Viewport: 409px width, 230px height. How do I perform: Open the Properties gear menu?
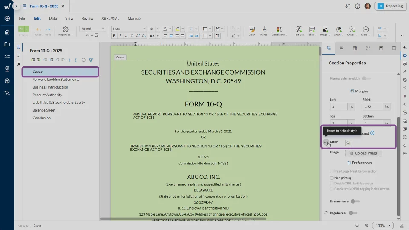66,31
